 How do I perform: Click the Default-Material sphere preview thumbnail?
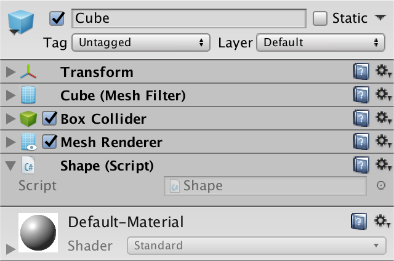point(38,233)
